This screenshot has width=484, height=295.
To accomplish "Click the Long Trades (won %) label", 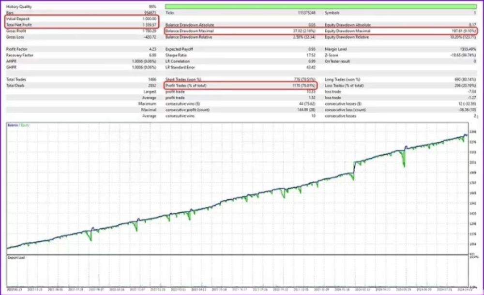I will (342, 79).
